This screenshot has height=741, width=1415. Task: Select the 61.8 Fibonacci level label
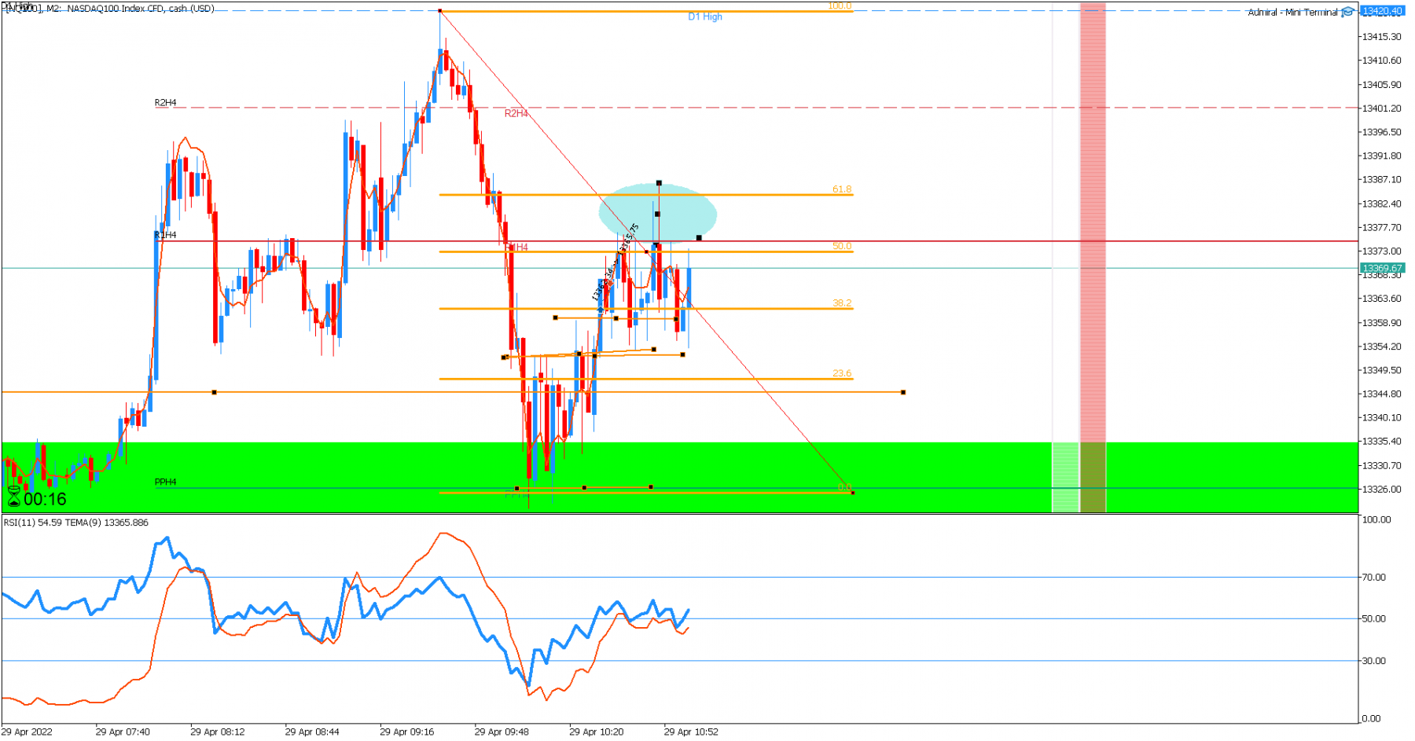tap(842, 189)
